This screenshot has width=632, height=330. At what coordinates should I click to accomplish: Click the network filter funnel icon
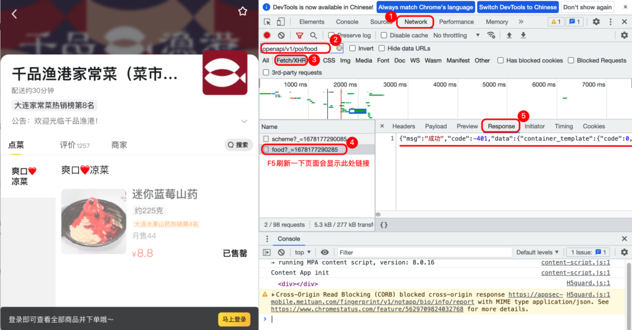point(299,36)
